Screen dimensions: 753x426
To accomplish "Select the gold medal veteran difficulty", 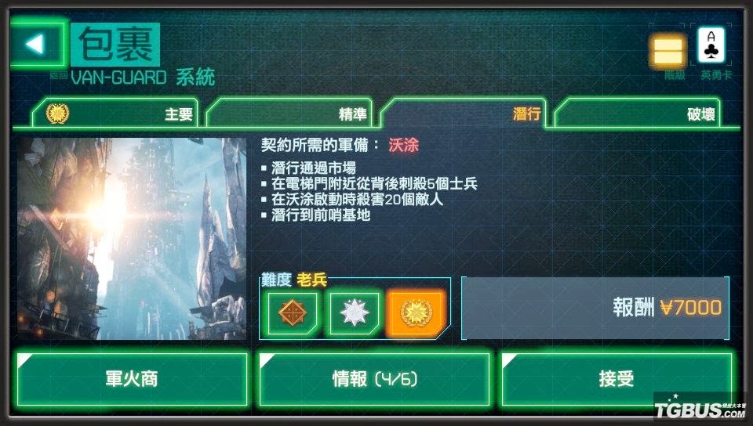I will (x=416, y=313).
